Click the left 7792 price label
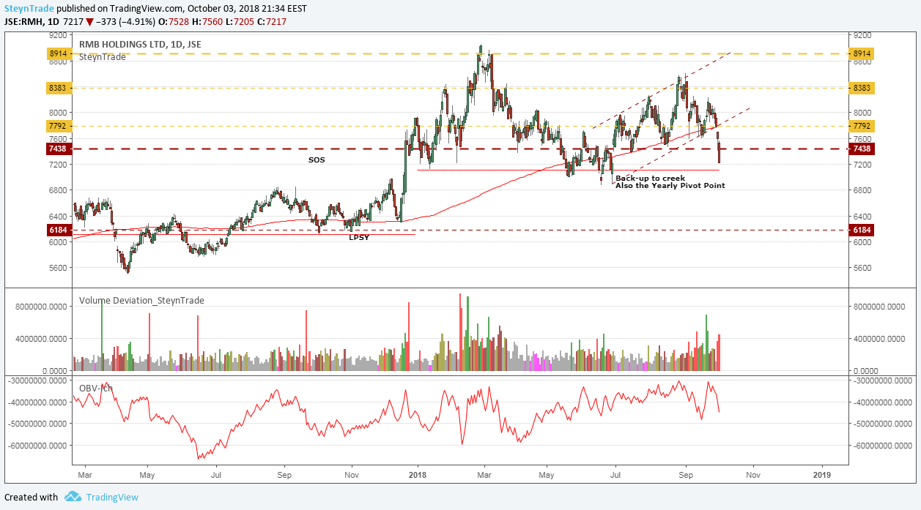 coord(59,126)
